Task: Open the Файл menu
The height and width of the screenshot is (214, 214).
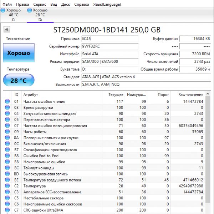Action: 7,4
